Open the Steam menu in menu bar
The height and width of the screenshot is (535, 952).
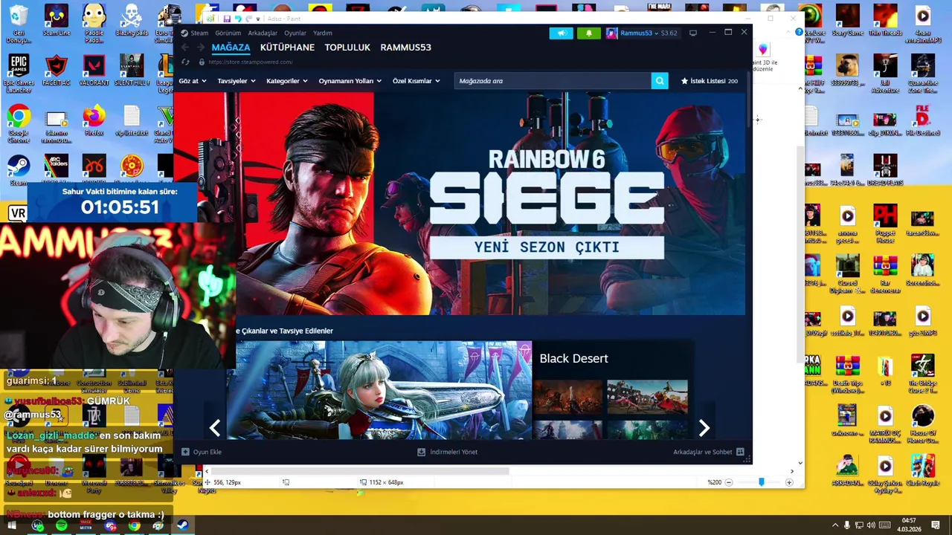[199, 33]
